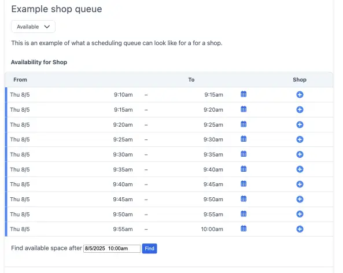
Task: Open calendar icon for 9:25am–9:30am slot
Action: click(x=244, y=139)
